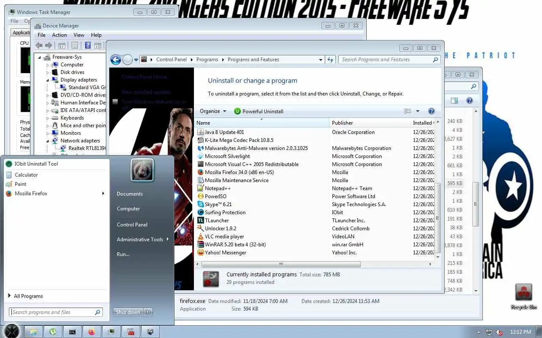Click the Avengers user picture in Start menu
The width and height of the screenshot is (542, 338).
coord(142,170)
